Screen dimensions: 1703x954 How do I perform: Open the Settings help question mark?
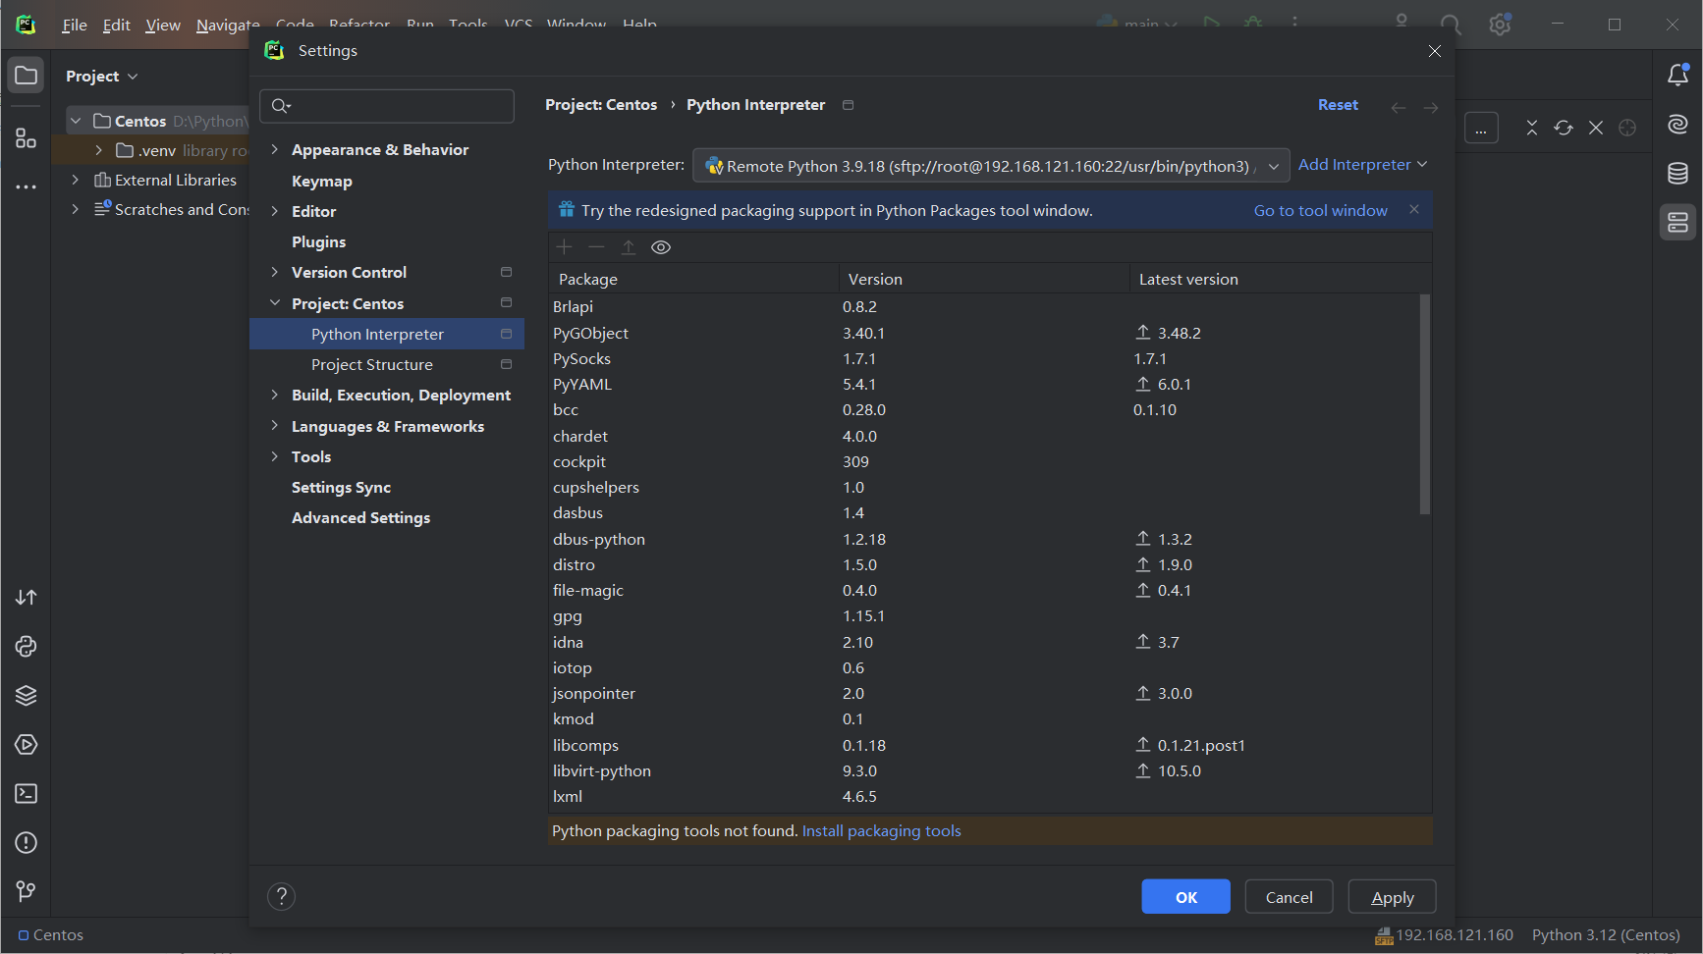(x=281, y=896)
